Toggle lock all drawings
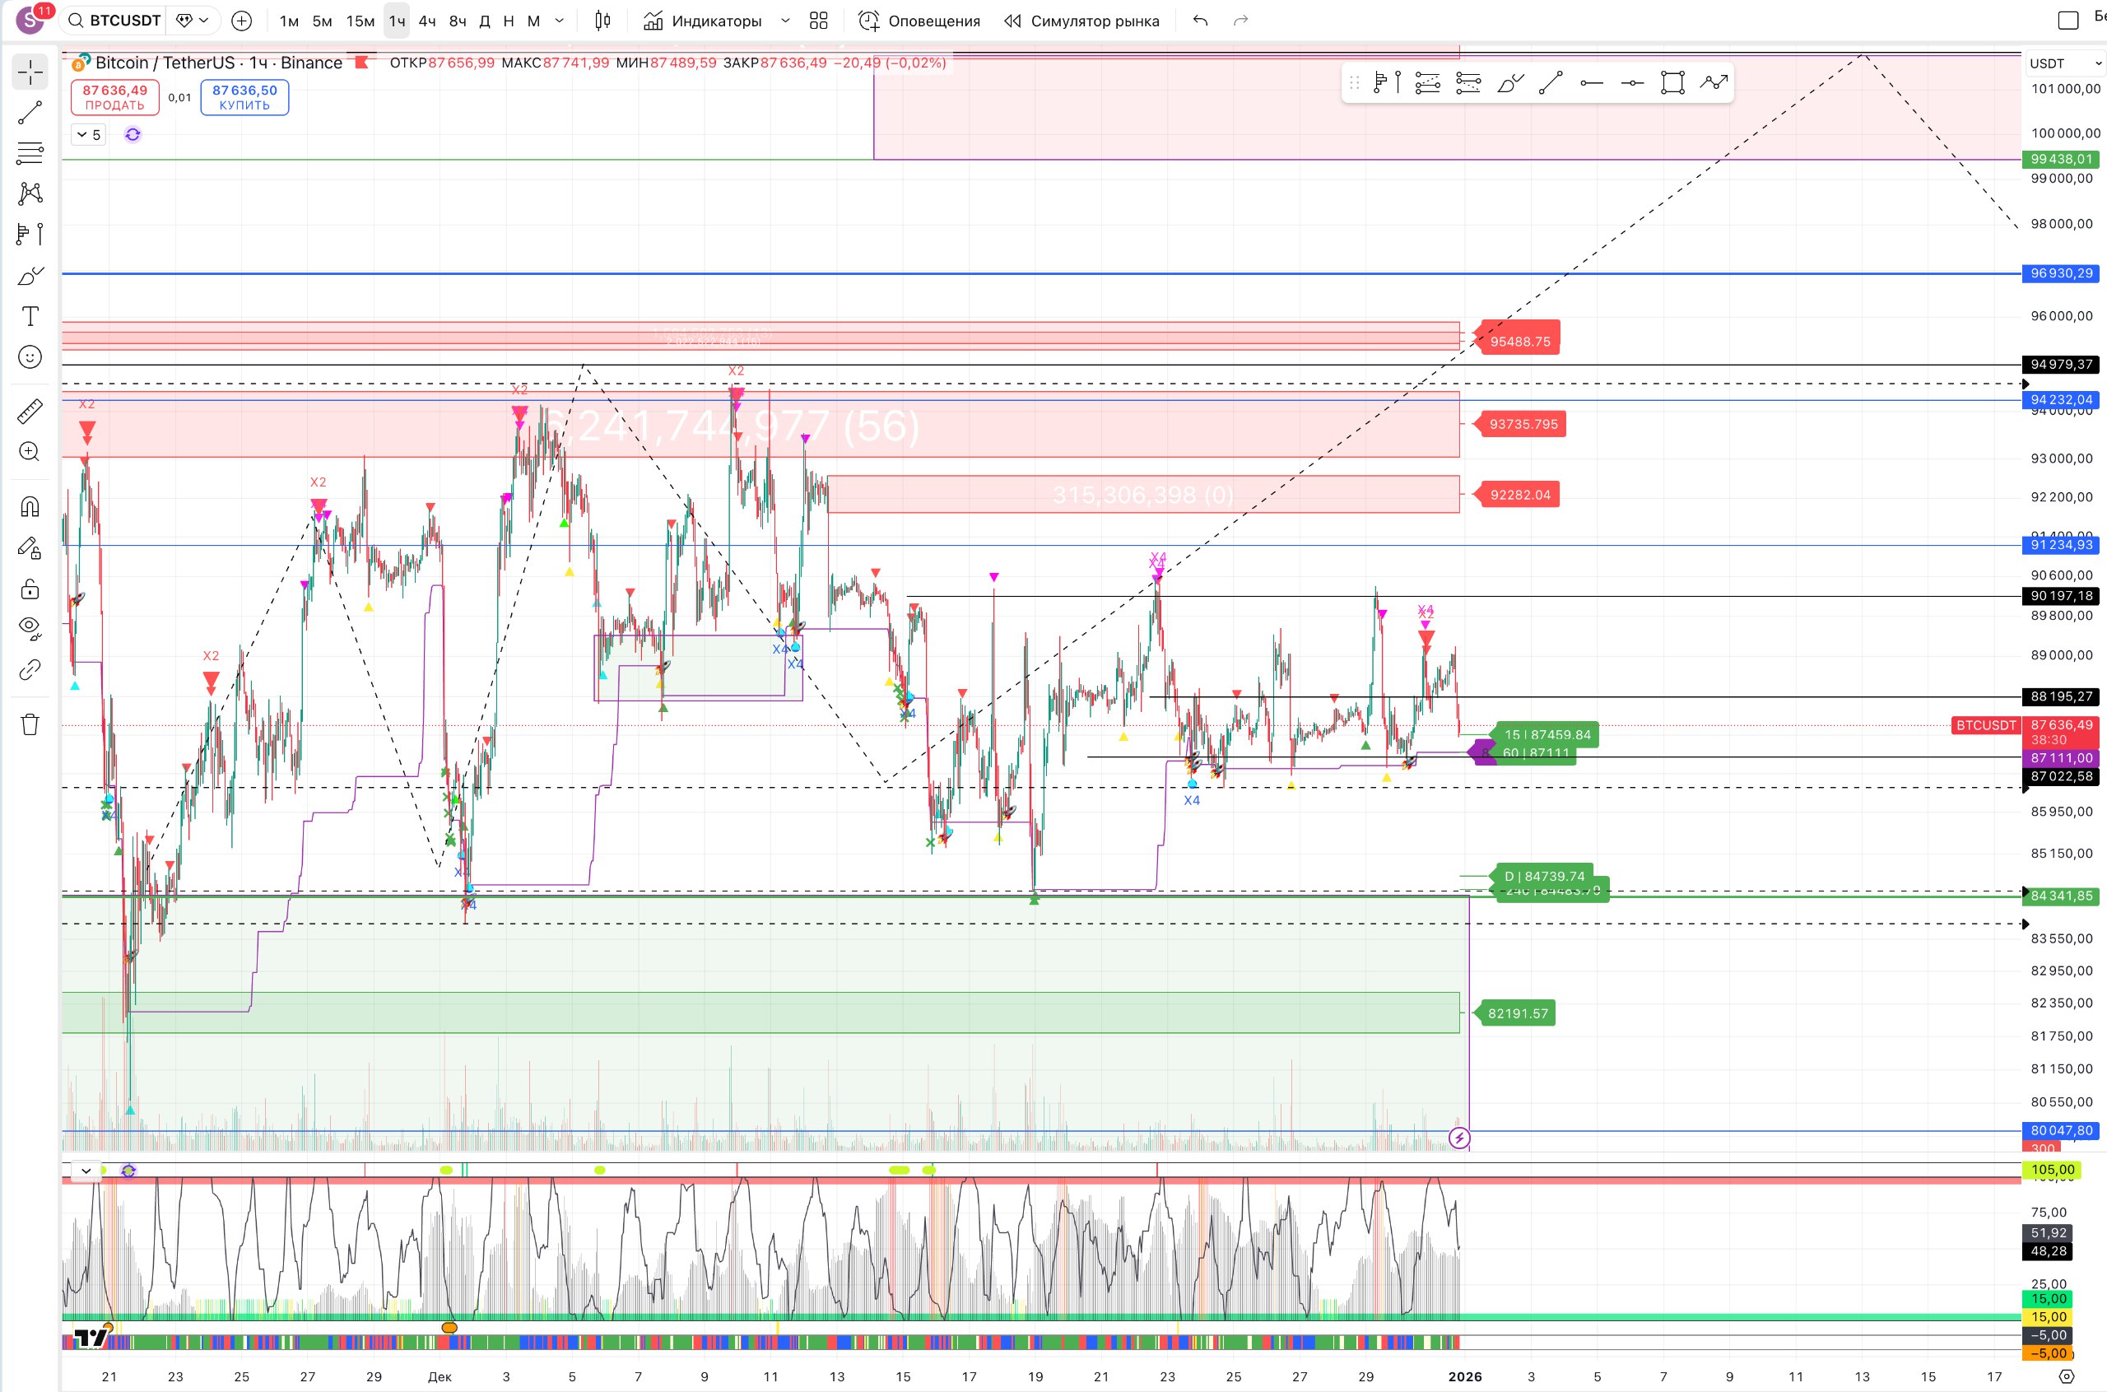Viewport: 2107px width, 1392px height. click(x=30, y=589)
